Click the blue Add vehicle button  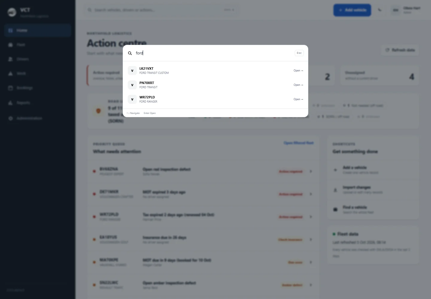point(352,10)
